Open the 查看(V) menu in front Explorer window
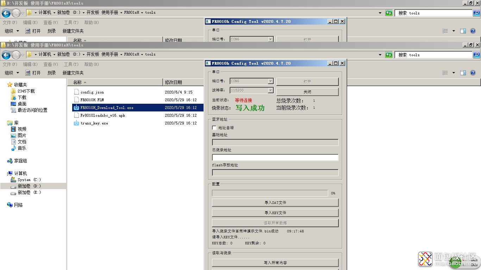Image resolution: width=481 pixels, height=270 pixels. (x=51, y=64)
